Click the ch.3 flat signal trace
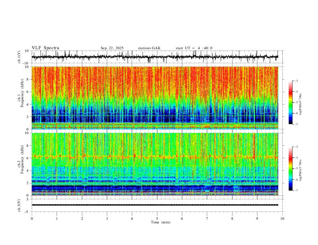Screen dimensions: 318x245 pos(155,205)
